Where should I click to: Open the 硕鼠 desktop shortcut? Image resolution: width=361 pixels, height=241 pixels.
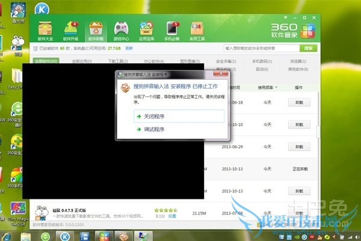(x=18, y=46)
